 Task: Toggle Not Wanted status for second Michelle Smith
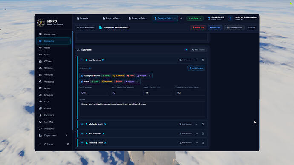click(185, 143)
